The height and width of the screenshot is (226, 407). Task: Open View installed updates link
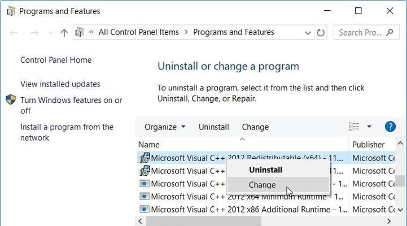pyautogui.click(x=60, y=84)
